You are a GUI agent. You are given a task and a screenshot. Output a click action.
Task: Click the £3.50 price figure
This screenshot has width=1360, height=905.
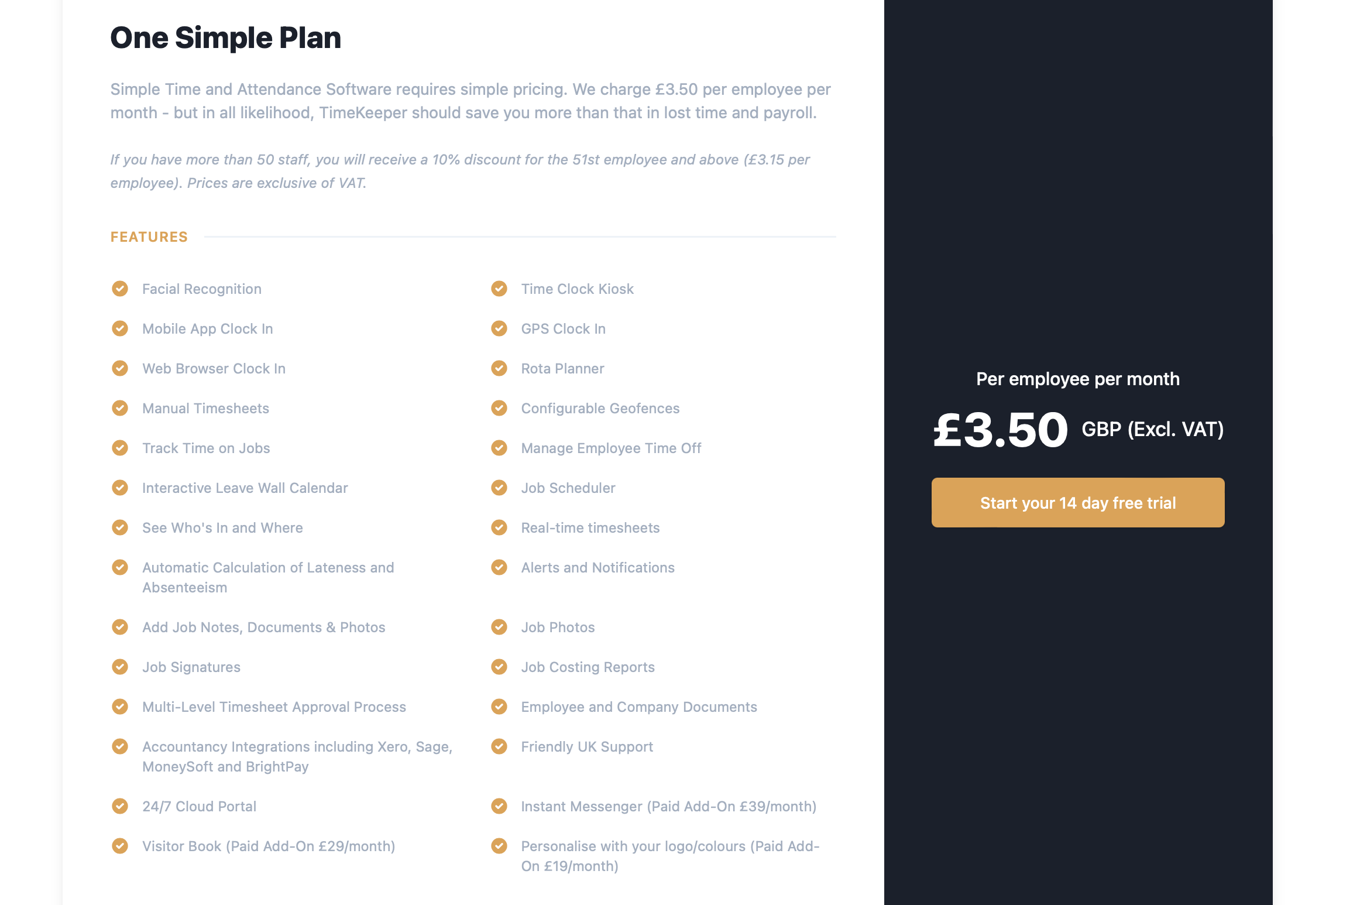(1001, 430)
